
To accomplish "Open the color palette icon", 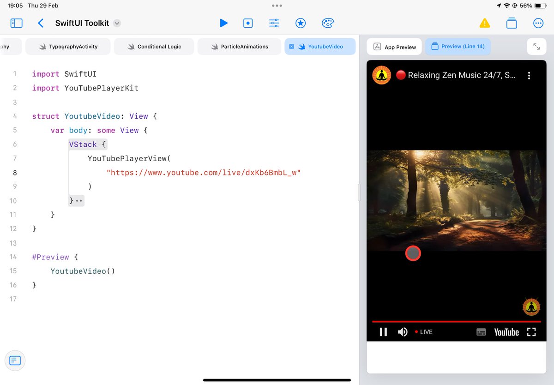I will tap(327, 23).
